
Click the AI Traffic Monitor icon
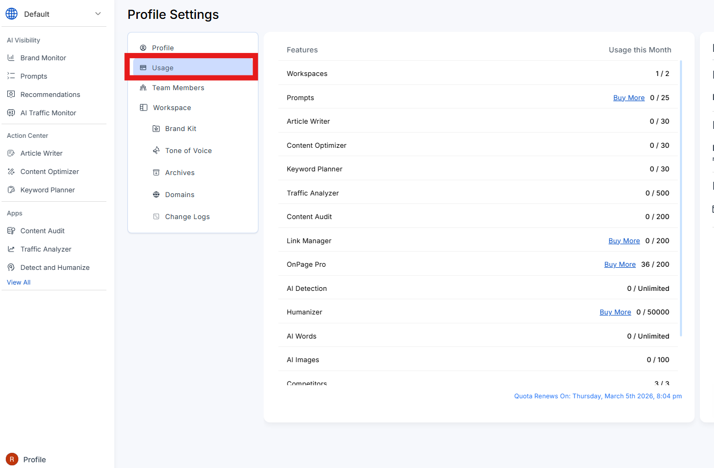coord(11,113)
